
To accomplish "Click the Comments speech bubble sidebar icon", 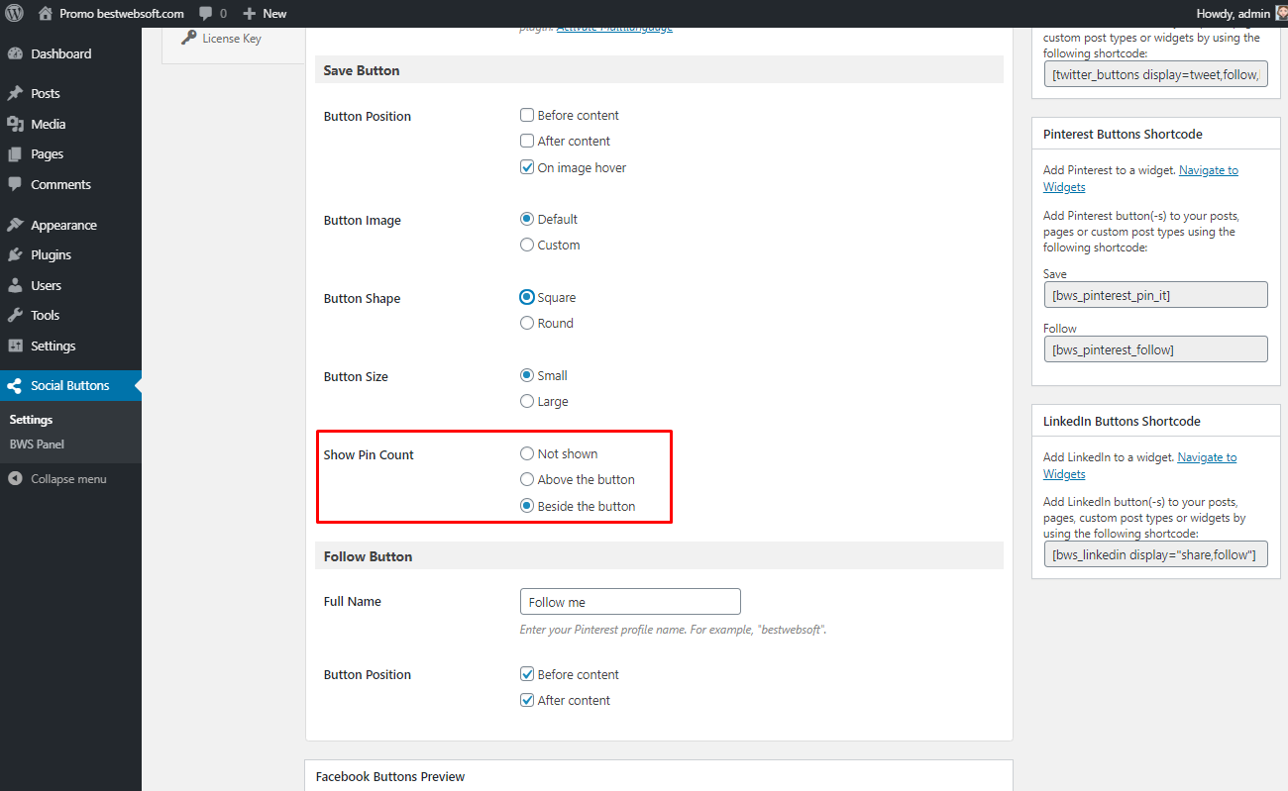I will [15, 184].
